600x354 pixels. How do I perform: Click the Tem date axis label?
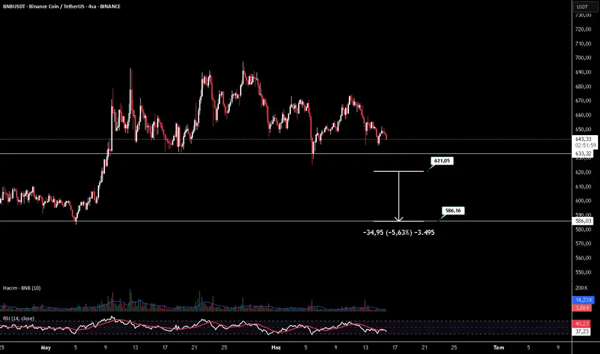(x=498, y=348)
